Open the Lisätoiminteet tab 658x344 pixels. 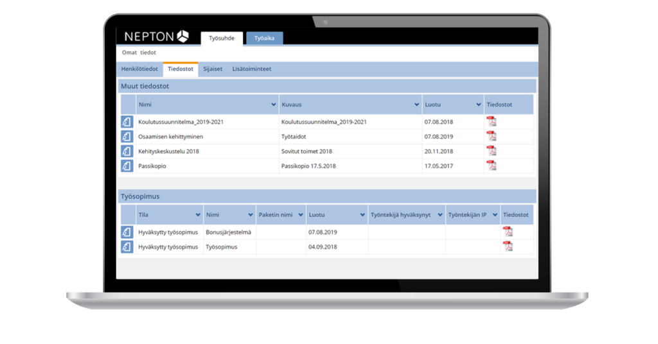(x=251, y=69)
